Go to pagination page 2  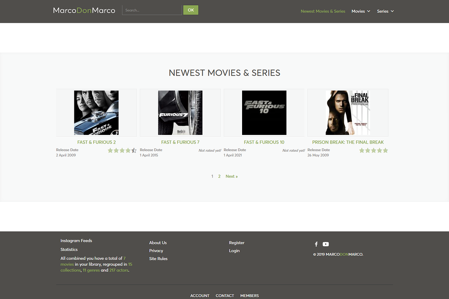[219, 176]
